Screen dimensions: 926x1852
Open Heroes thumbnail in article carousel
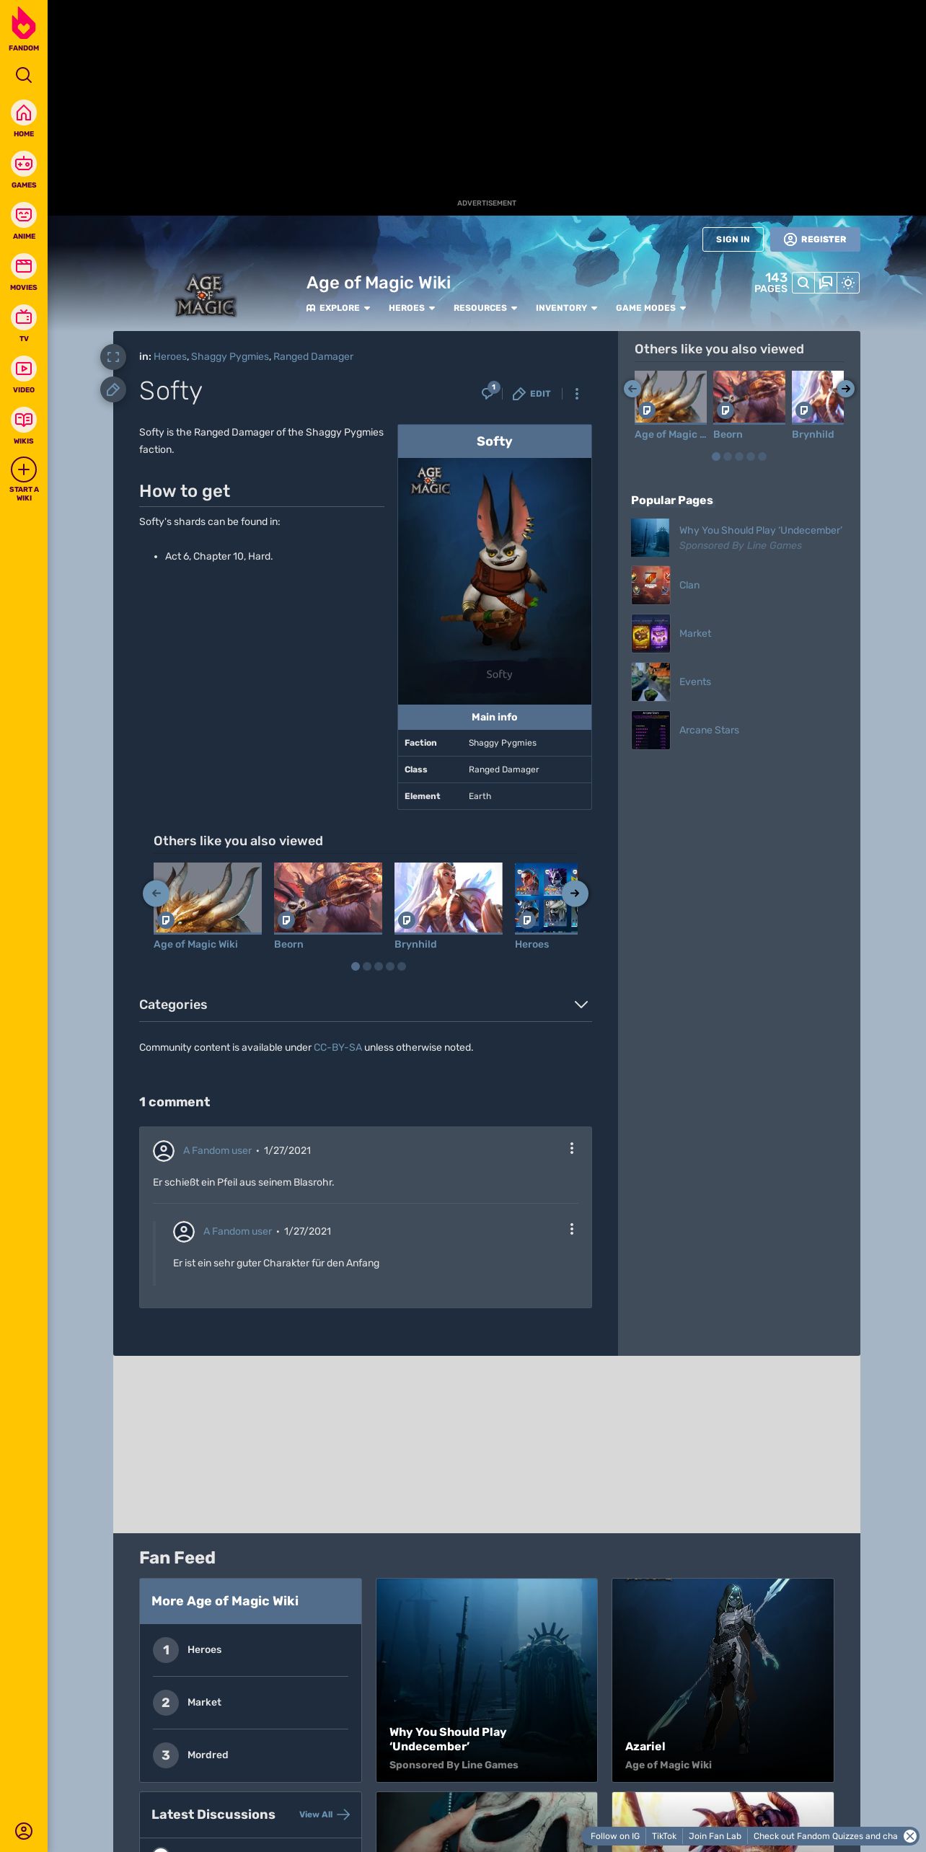pos(546,898)
